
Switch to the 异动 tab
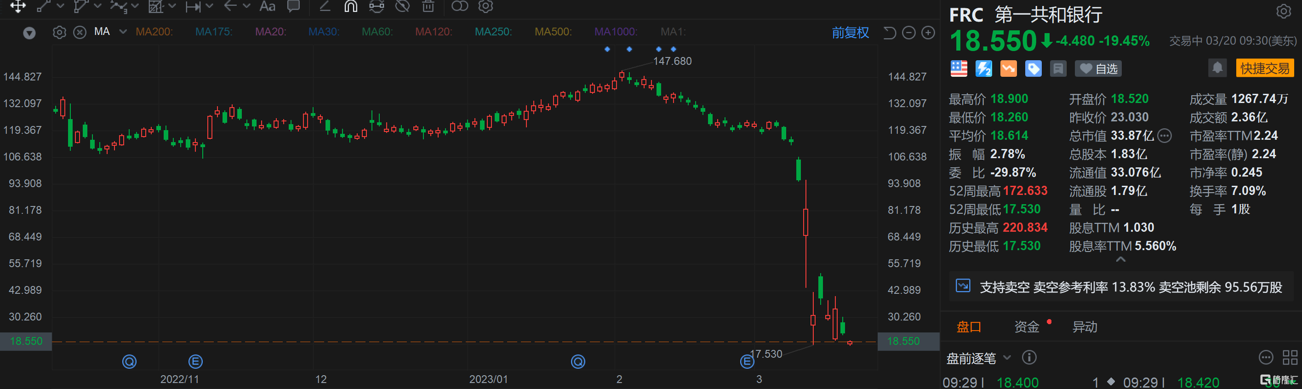[x=1085, y=327]
